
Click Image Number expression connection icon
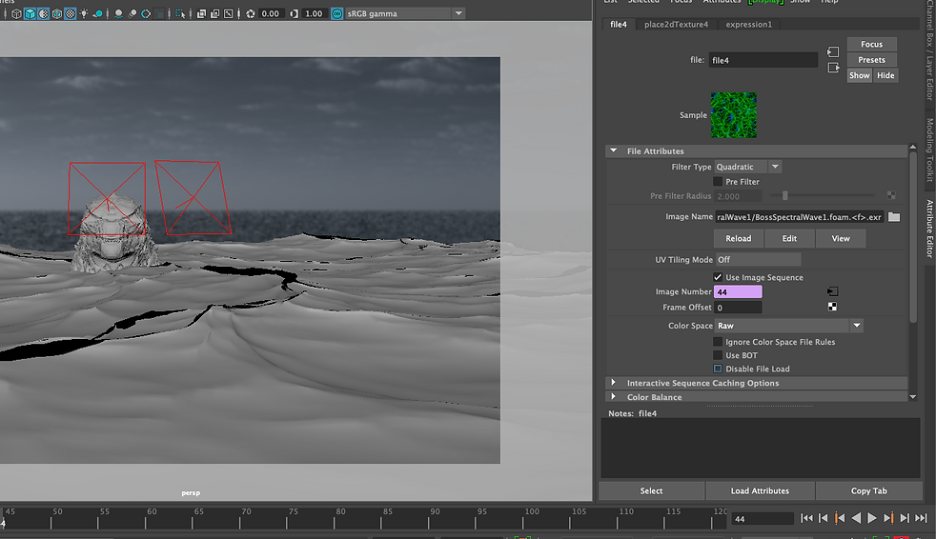click(833, 291)
